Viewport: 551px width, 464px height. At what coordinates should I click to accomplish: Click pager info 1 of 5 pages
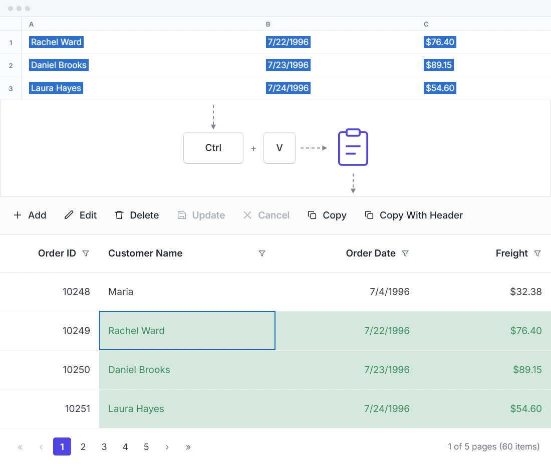493,446
